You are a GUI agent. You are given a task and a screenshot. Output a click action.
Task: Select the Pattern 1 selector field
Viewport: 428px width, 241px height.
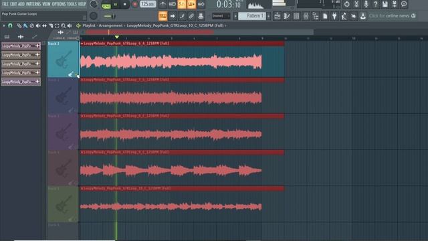[252, 16]
